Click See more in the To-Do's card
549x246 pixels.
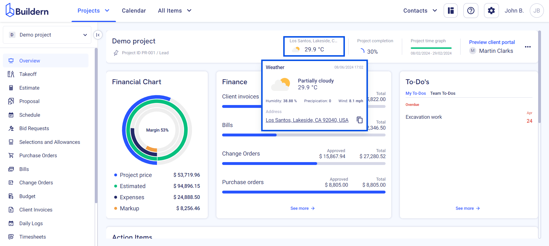(468, 208)
